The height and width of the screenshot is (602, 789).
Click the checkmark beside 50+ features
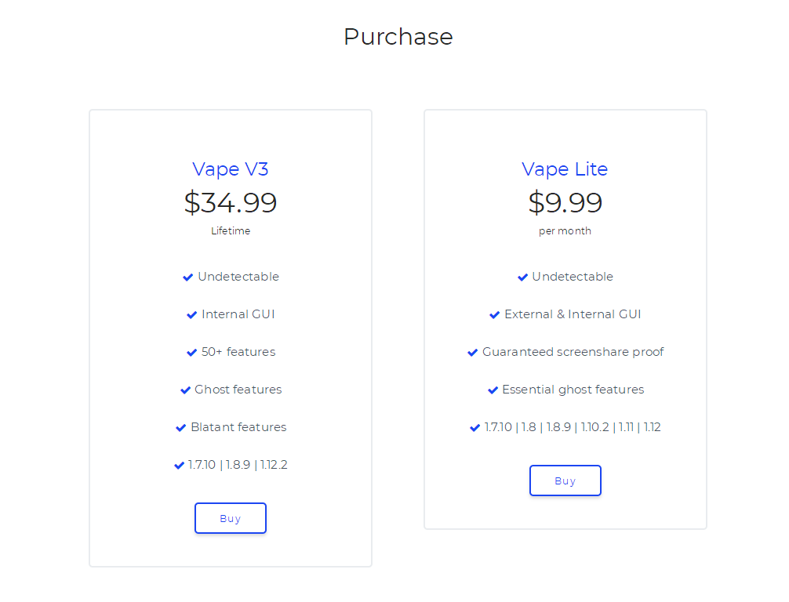tap(191, 353)
